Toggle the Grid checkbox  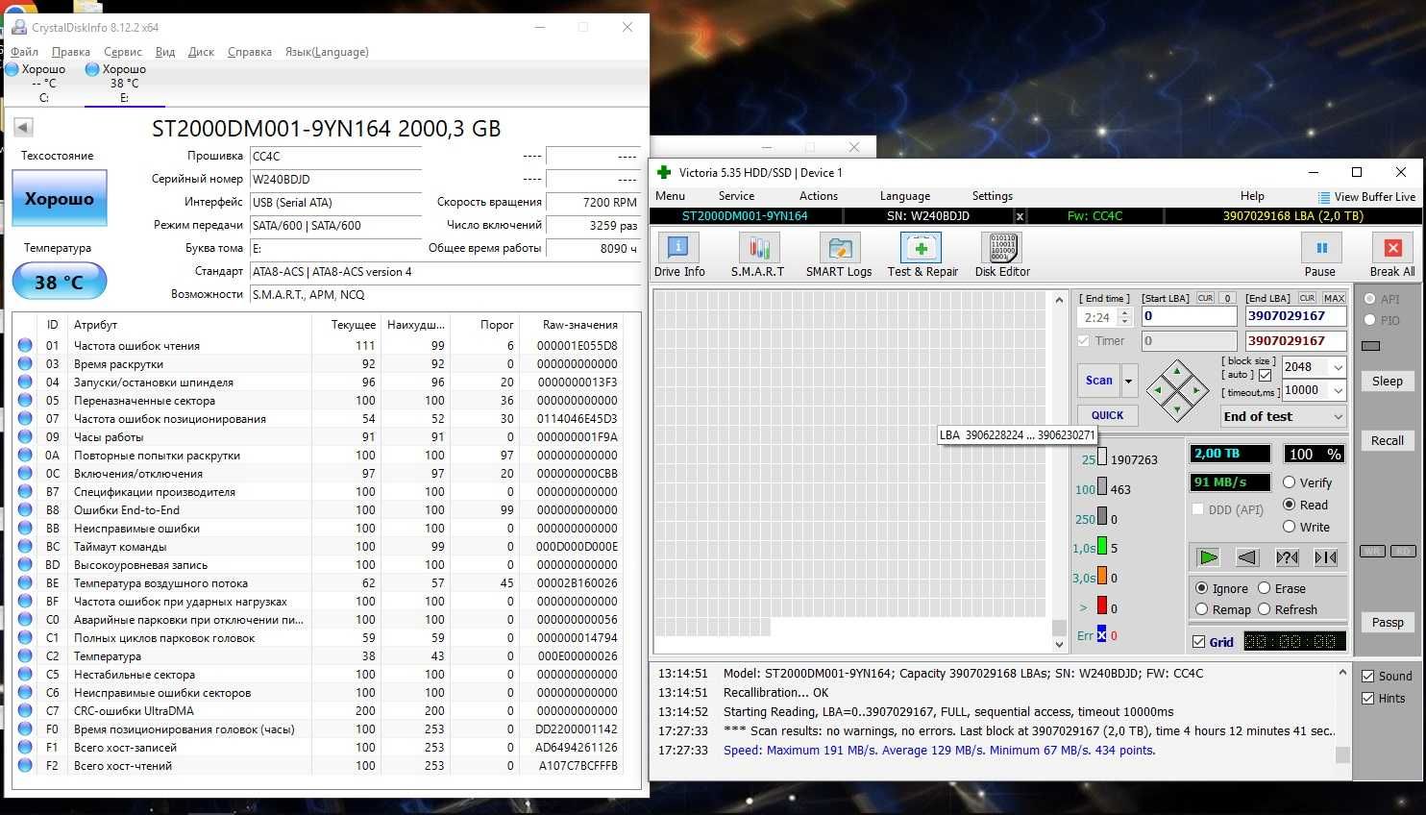(1198, 641)
